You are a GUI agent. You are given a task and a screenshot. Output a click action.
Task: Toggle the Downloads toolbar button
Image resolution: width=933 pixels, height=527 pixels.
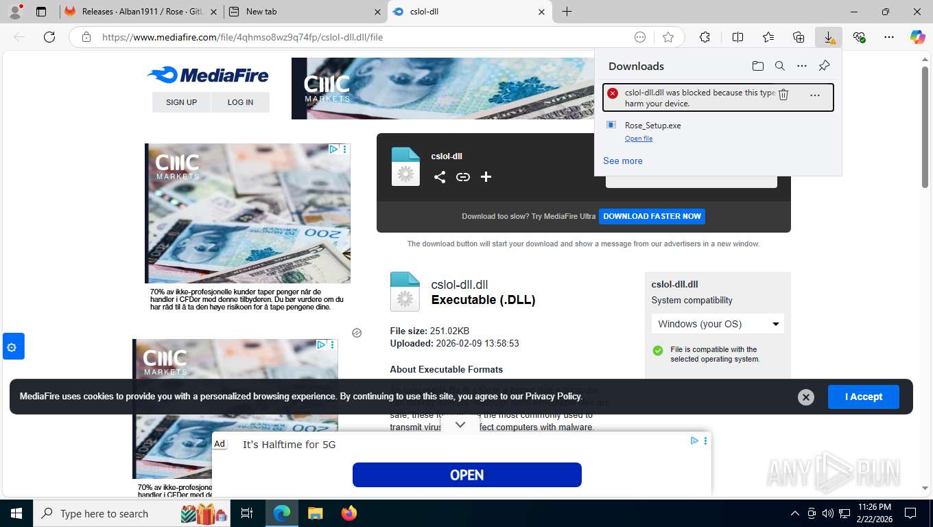829,37
